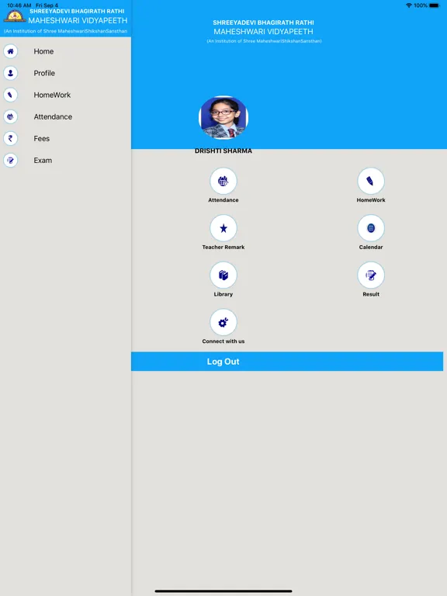Click the Fees rupee icon in sidebar
This screenshot has width=447, height=596.
[11, 138]
